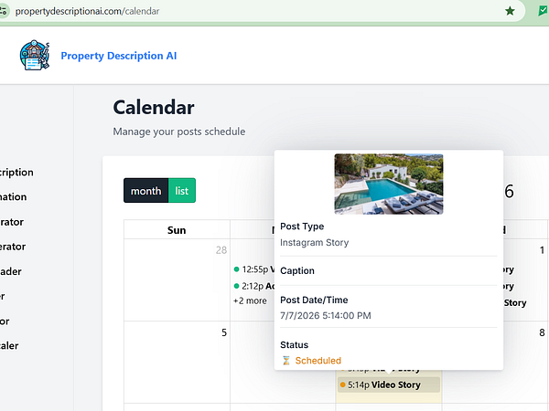
Task: Click the hourglass Scheduled status icon
Action: [x=286, y=361]
